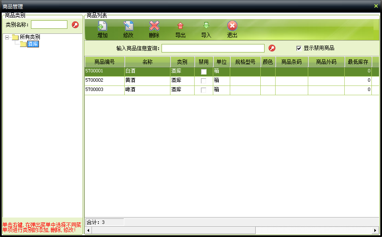Click search icon next to product query field
Screen dimensions: 382x237
tap(272, 48)
